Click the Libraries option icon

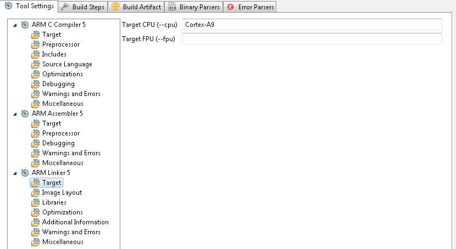click(x=36, y=202)
